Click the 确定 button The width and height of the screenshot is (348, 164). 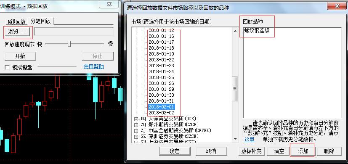click(x=175, y=151)
